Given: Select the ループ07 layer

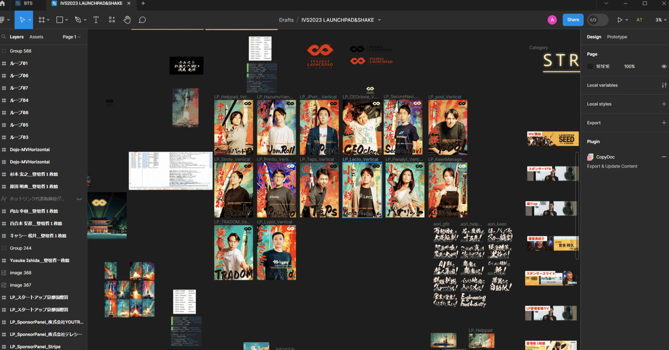Looking at the screenshot, I should (43, 88).
